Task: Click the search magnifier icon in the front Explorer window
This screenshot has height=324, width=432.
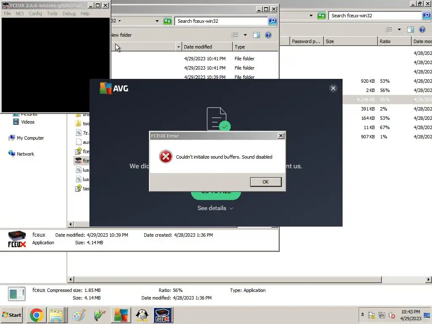Action: pyautogui.click(x=273, y=21)
